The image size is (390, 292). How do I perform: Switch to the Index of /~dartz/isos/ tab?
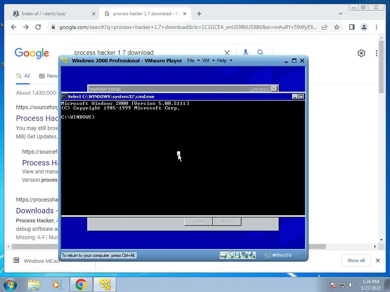click(x=54, y=14)
